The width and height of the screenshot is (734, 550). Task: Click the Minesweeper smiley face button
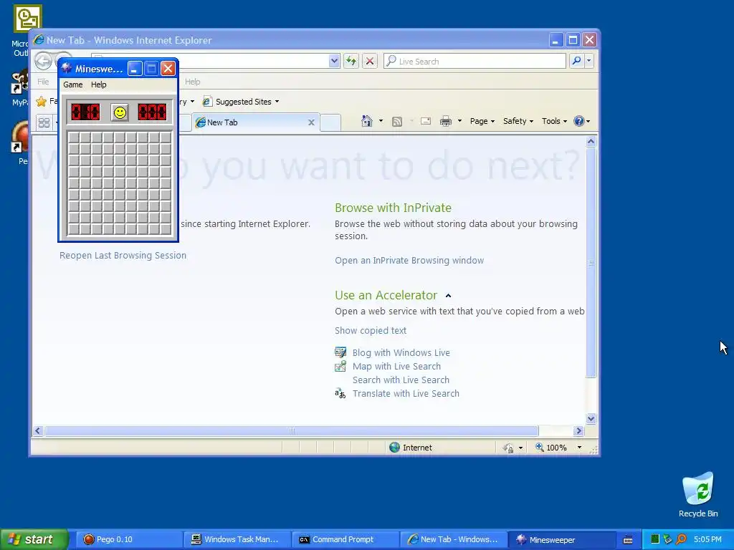coord(120,112)
